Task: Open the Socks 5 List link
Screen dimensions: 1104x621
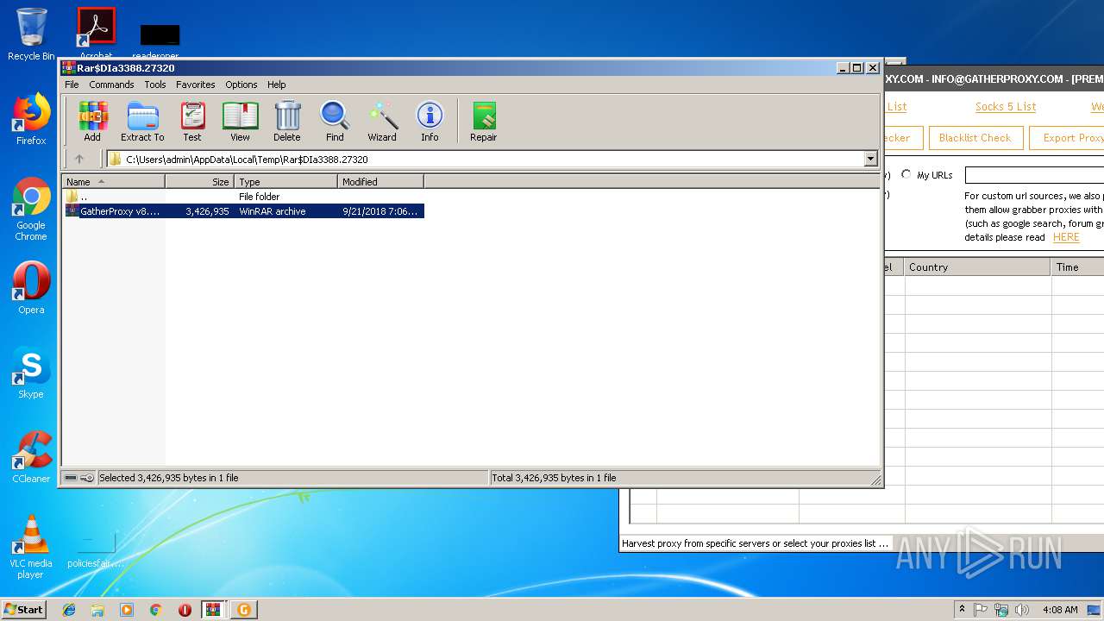Action: [x=1006, y=107]
